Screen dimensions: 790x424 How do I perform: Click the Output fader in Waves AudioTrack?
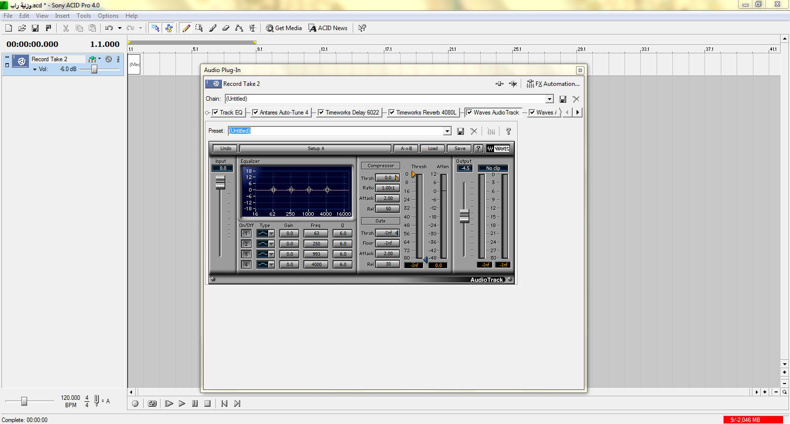(x=464, y=216)
